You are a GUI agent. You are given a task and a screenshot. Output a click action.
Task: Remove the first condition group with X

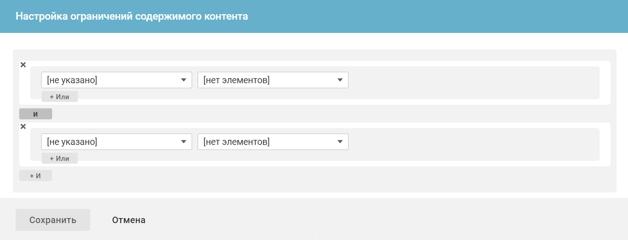(x=23, y=65)
